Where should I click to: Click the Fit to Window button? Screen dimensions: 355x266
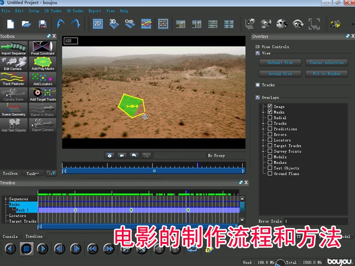pyautogui.click(x=327, y=74)
